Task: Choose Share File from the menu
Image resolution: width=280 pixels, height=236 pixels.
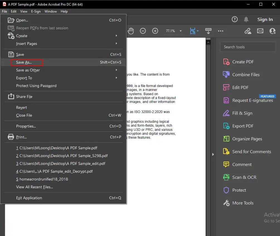Action: pos(64,97)
